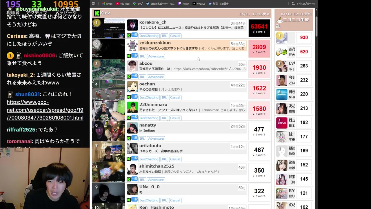Open the すべてのブックマーク folder
Image resolution: width=371 pixels, height=209 pixels.
pos(303,3)
